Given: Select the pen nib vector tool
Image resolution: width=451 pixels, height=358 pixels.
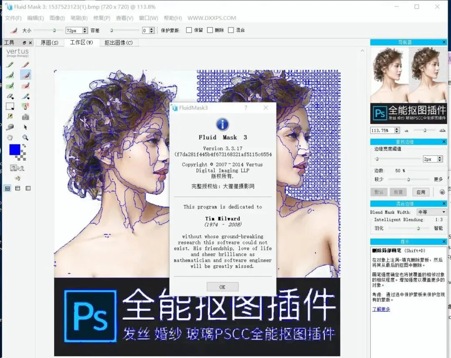Looking at the screenshot, I should pos(25,107).
